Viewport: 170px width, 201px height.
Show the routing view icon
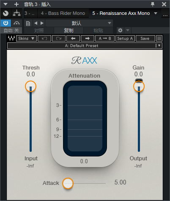point(16,13)
